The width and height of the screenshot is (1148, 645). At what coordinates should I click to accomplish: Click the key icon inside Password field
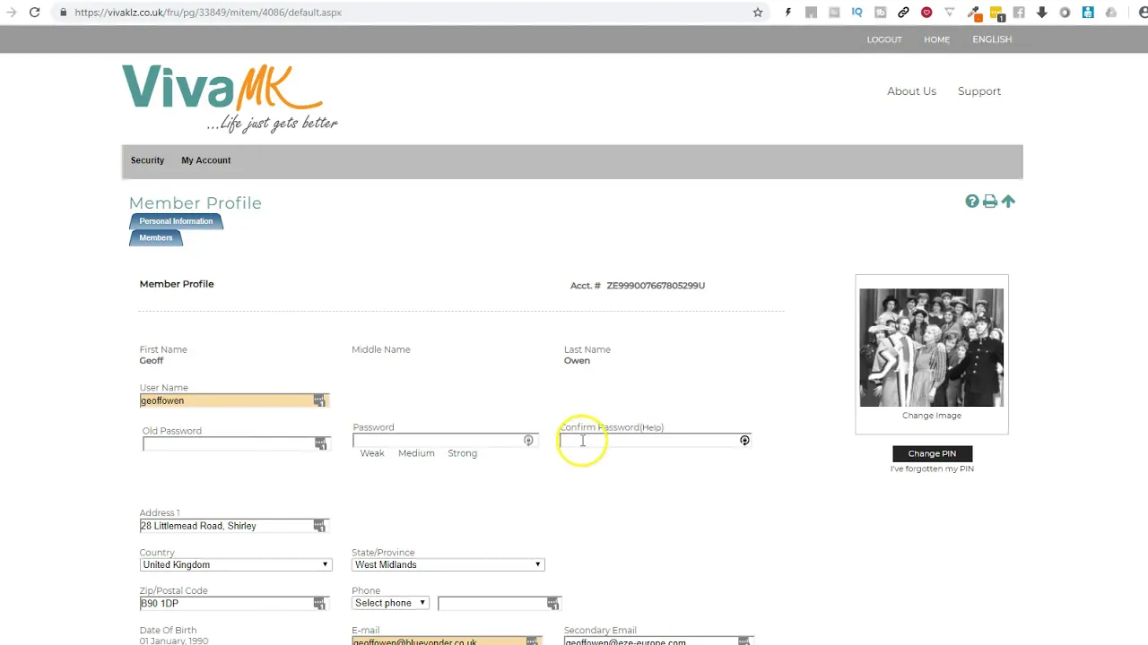(x=528, y=441)
